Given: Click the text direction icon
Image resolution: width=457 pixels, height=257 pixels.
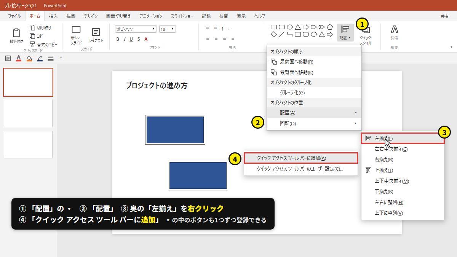Looking at the screenshot, I should click(230, 29).
